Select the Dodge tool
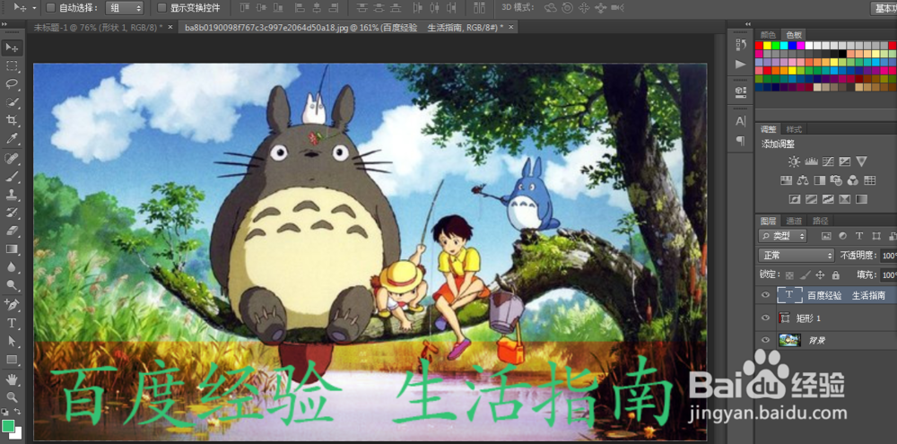Screen dimensions: 897x444 (x=12, y=285)
